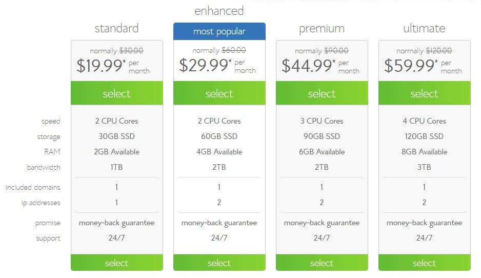Click the $29.99 enhanced price
The height and width of the screenshot is (278, 481).
204,65
